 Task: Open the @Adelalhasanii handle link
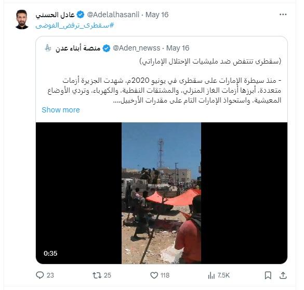click(113, 15)
